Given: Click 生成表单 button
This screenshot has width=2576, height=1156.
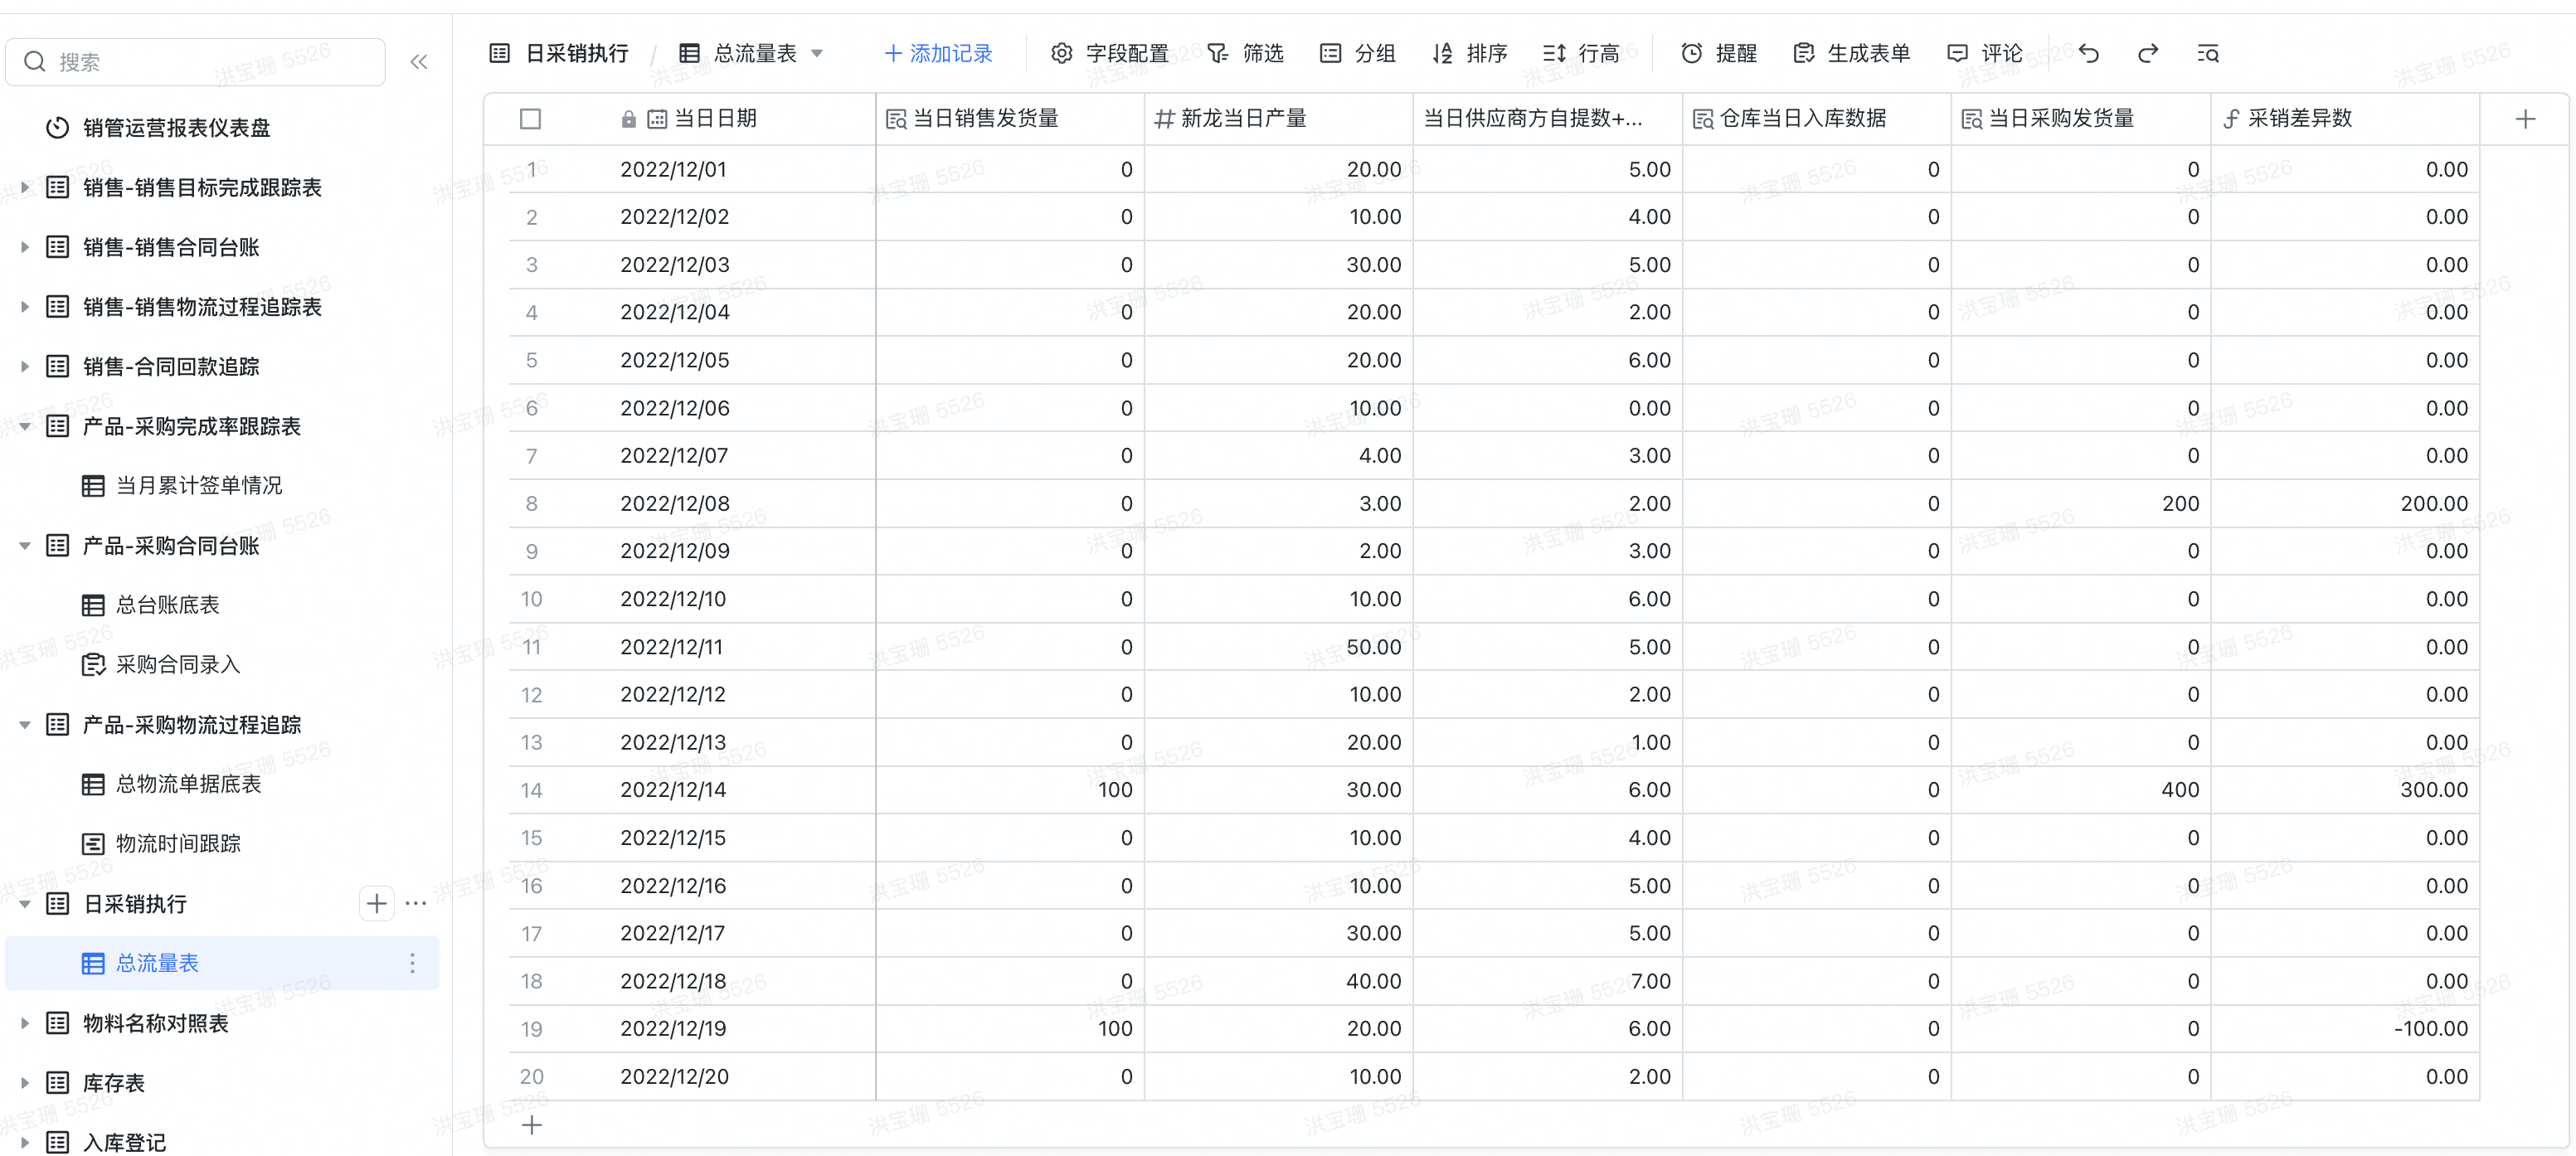Looking at the screenshot, I should click(x=1852, y=53).
